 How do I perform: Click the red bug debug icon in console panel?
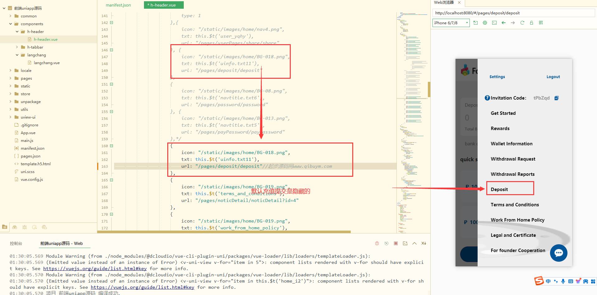377,243
